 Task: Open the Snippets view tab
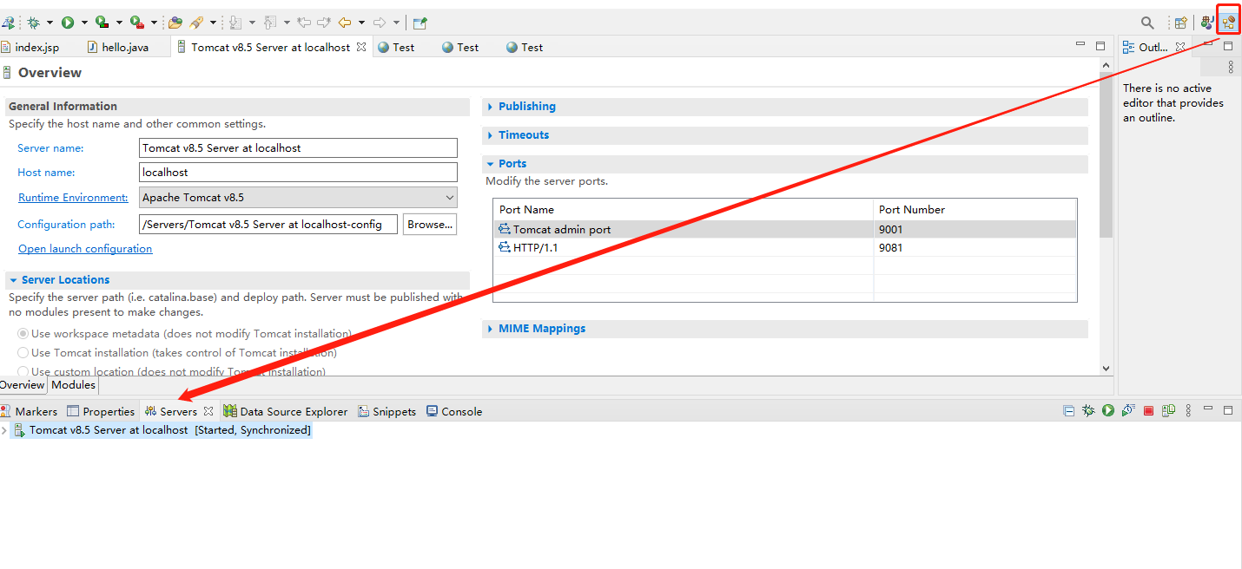[x=387, y=411]
